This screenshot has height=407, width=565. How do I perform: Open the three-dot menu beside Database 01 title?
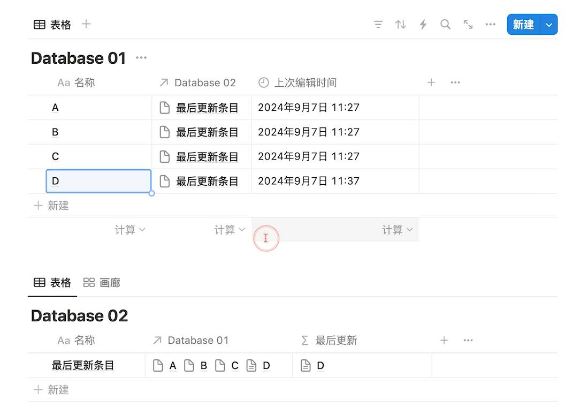141,58
